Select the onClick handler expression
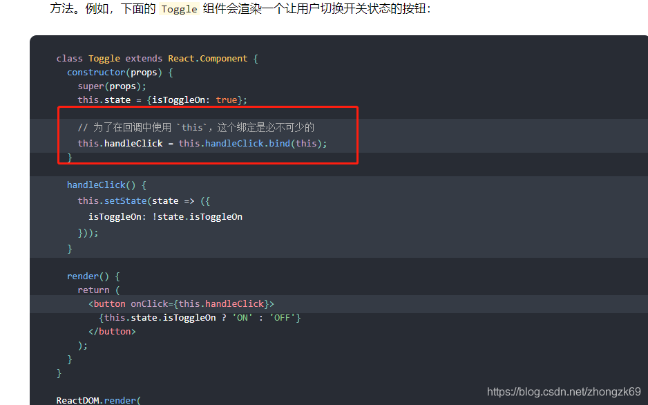The height and width of the screenshot is (405, 648). coord(200,303)
